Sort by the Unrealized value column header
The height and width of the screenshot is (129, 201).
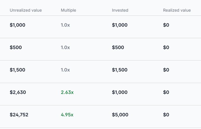(x=26, y=10)
